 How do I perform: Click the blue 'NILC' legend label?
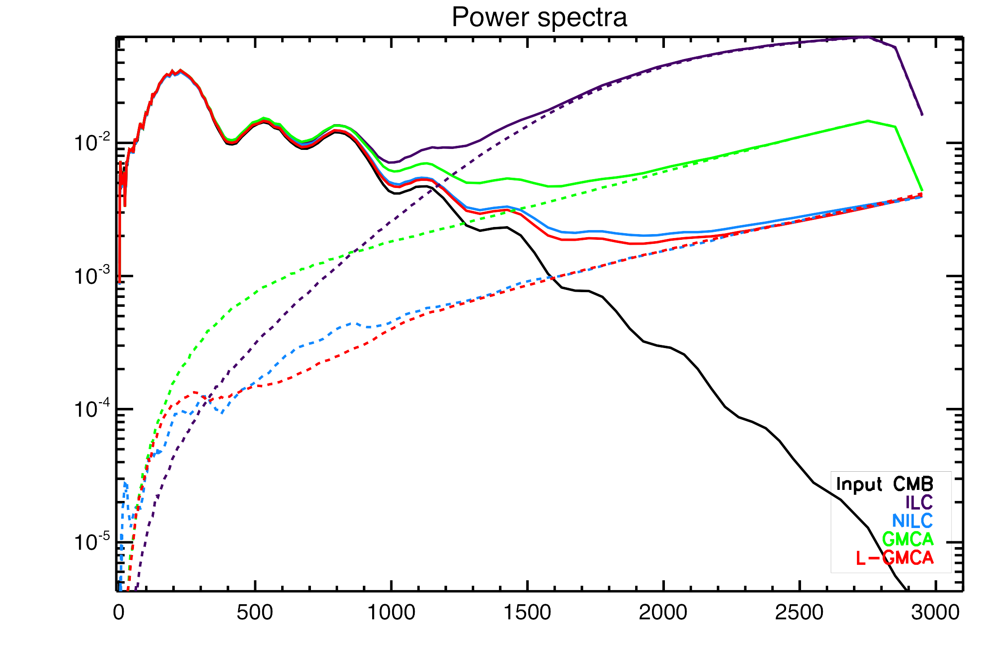(912, 521)
